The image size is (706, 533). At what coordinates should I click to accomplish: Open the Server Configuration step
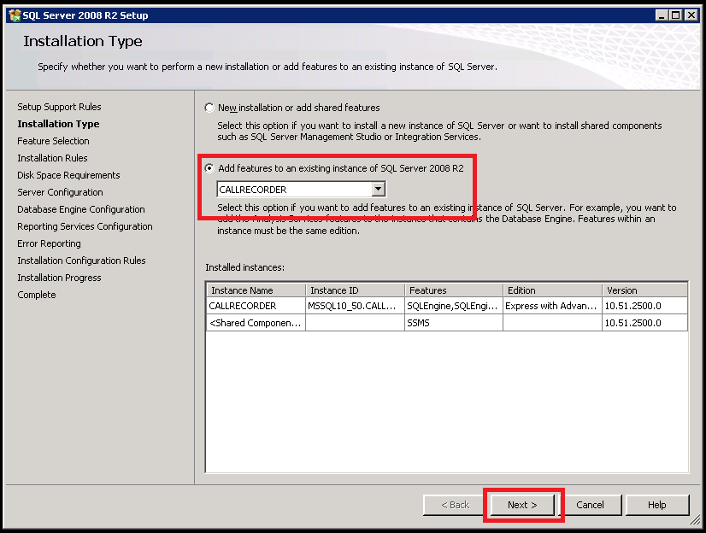coord(60,192)
